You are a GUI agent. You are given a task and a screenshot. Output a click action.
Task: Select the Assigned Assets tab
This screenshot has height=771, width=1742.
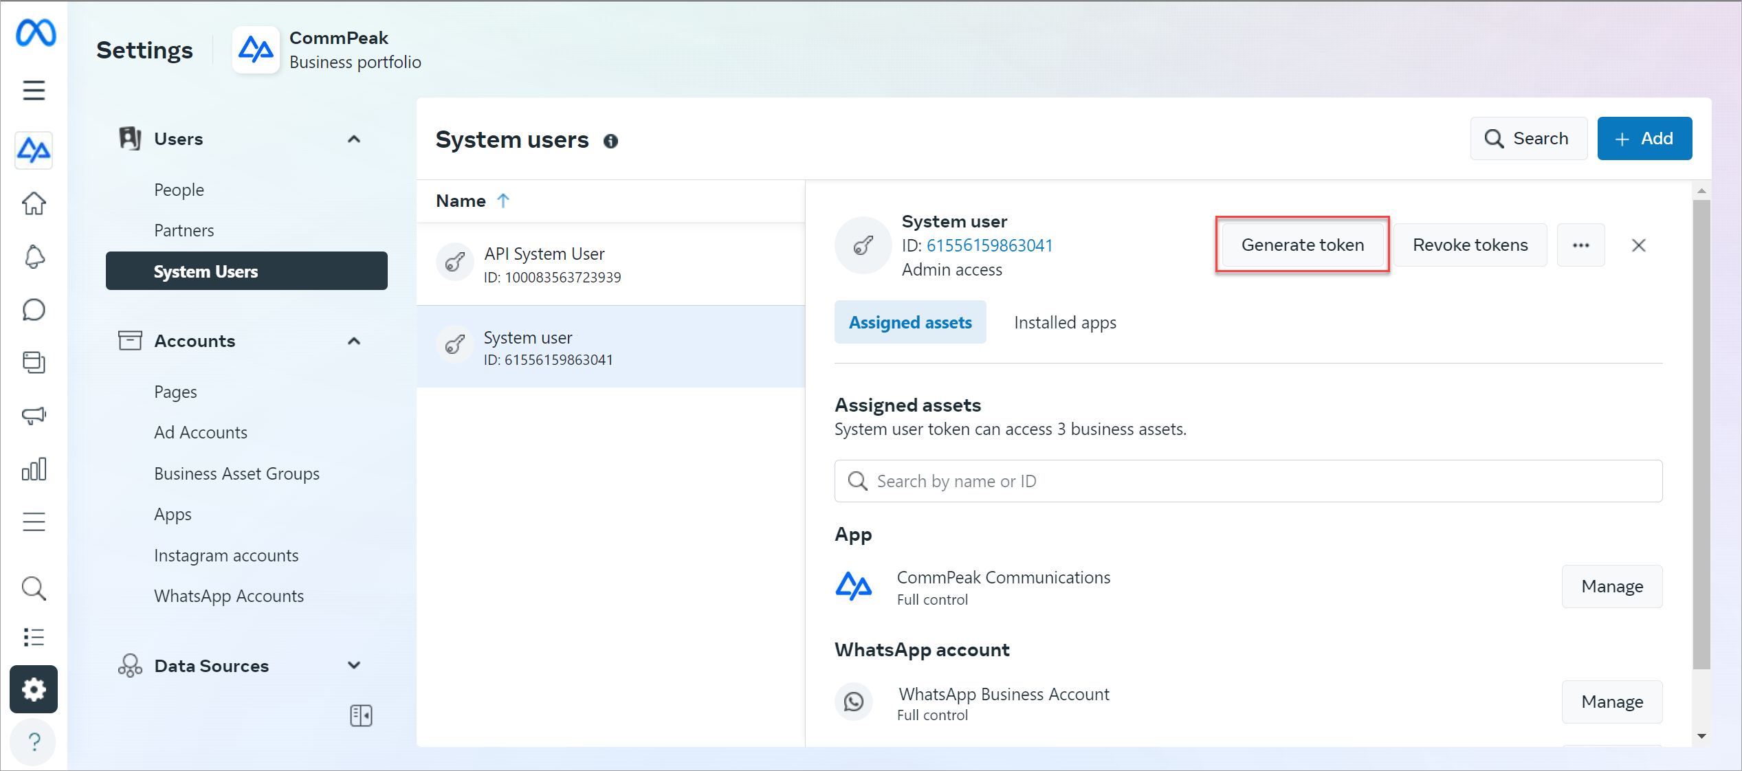tap(911, 322)
